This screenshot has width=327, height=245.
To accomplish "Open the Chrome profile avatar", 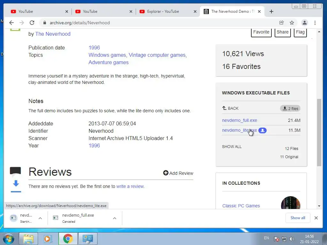I will pos(304,23).
